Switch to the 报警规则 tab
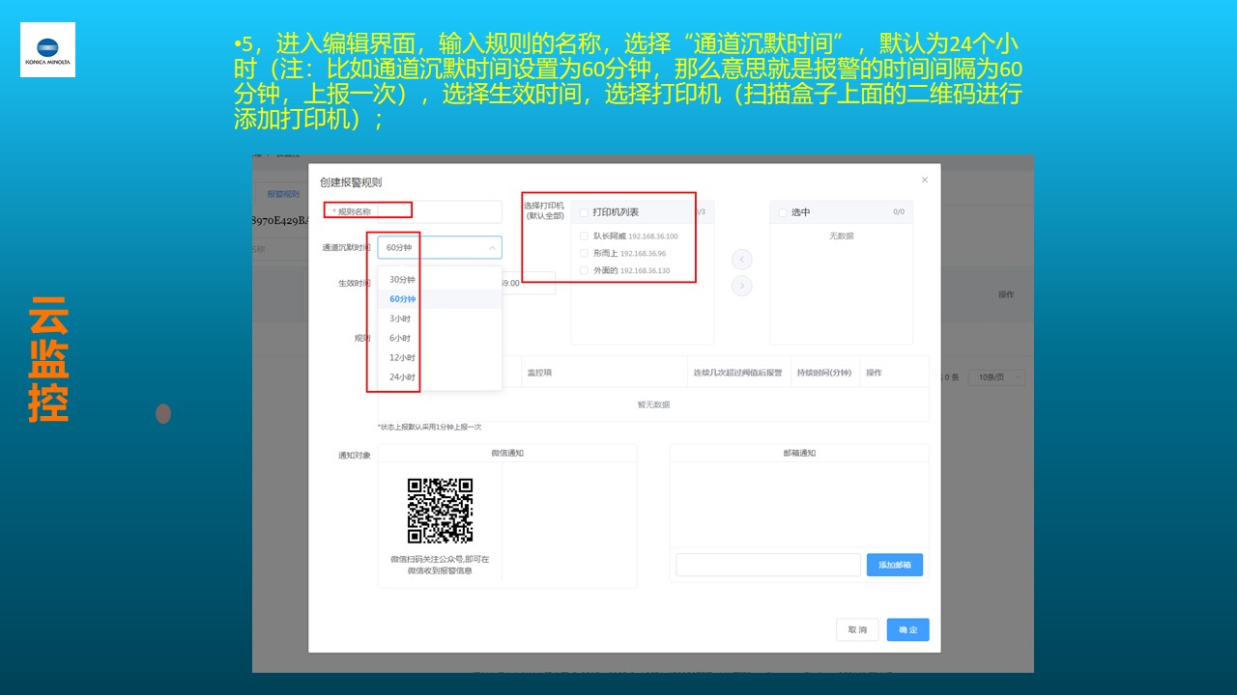The image size is (1237, 695). [x=283, y=194]
